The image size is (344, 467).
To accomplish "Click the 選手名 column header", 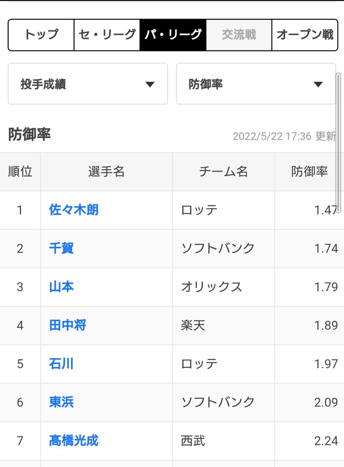I will [x=106, y=171].
